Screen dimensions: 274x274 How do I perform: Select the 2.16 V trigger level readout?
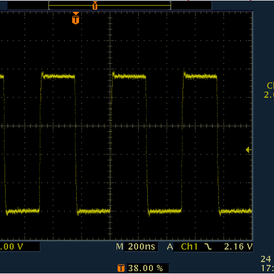click(x=238, y=247)
